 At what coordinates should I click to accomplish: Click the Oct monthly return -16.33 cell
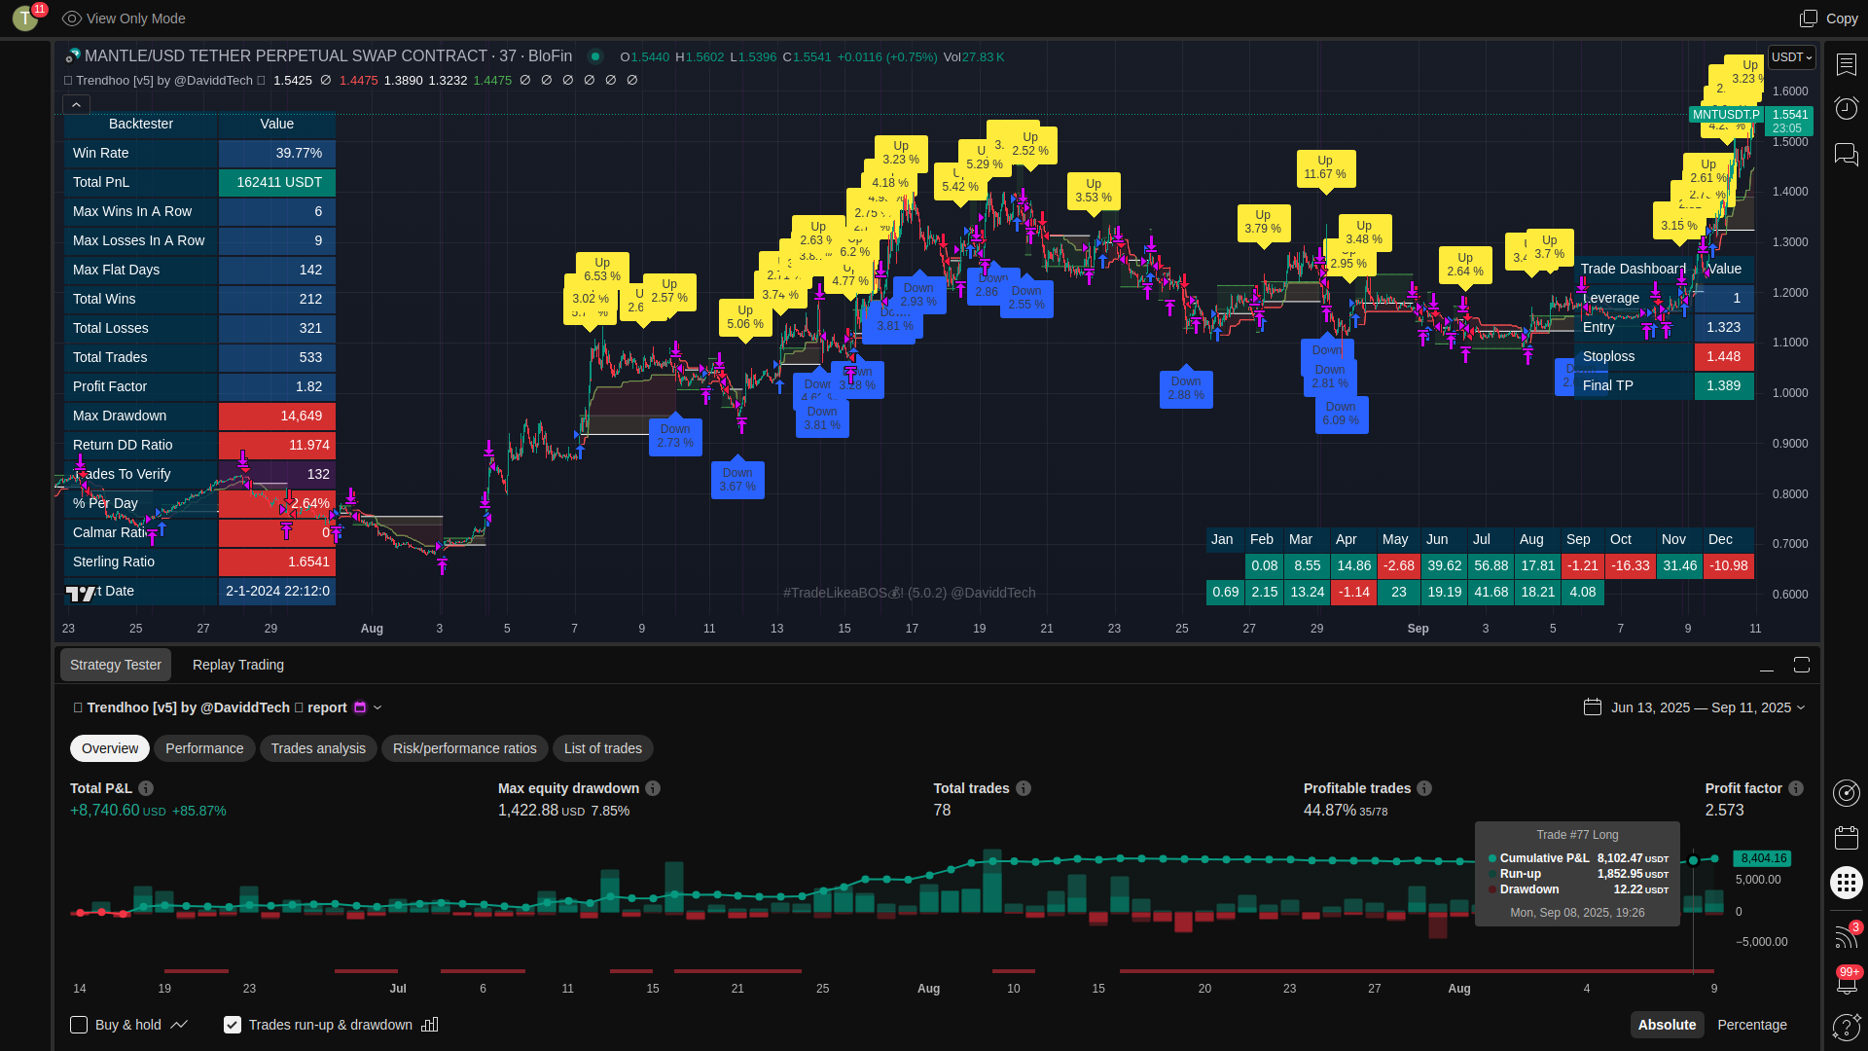click(x=1631, y=565)
